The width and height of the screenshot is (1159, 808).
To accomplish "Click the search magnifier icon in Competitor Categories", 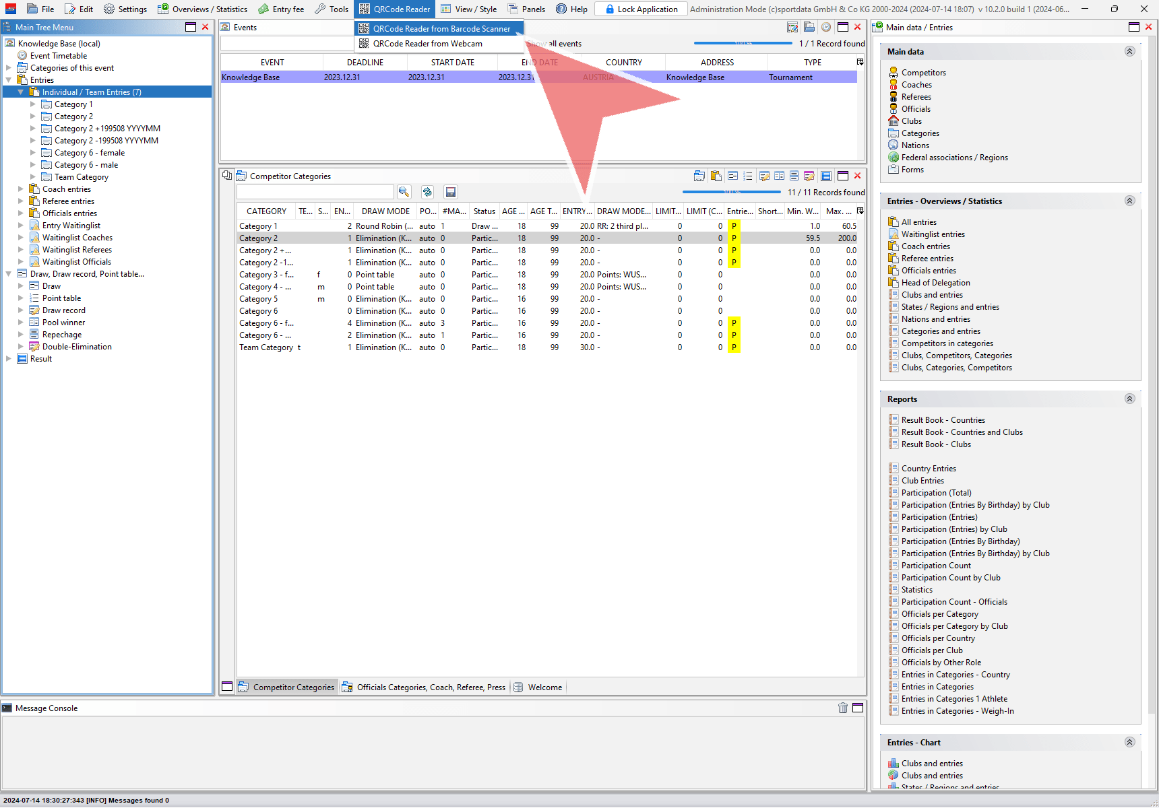I will 404,192.
